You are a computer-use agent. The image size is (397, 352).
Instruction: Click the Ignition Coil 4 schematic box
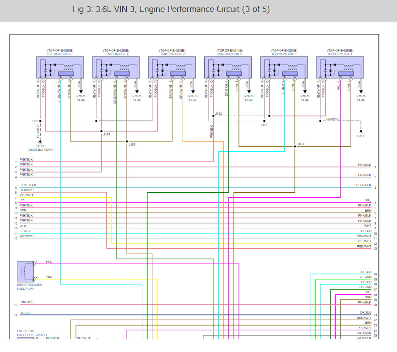coord(116,67)
